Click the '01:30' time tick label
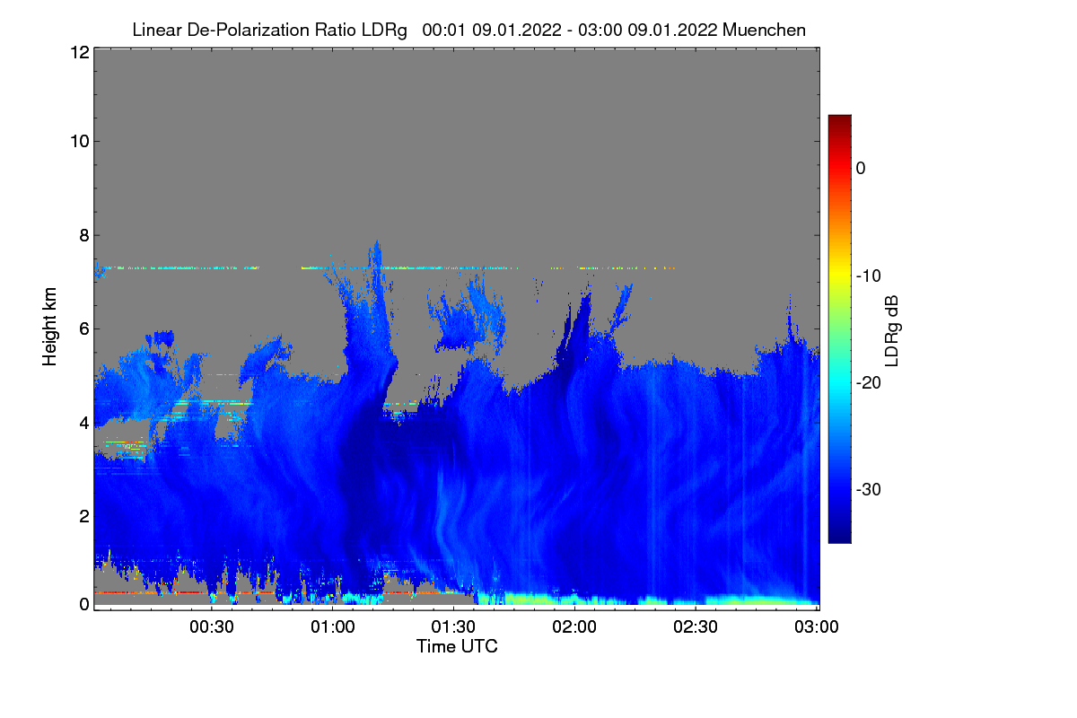The height and width of the screenshot is (718, 1077). [x=454, y=626]
